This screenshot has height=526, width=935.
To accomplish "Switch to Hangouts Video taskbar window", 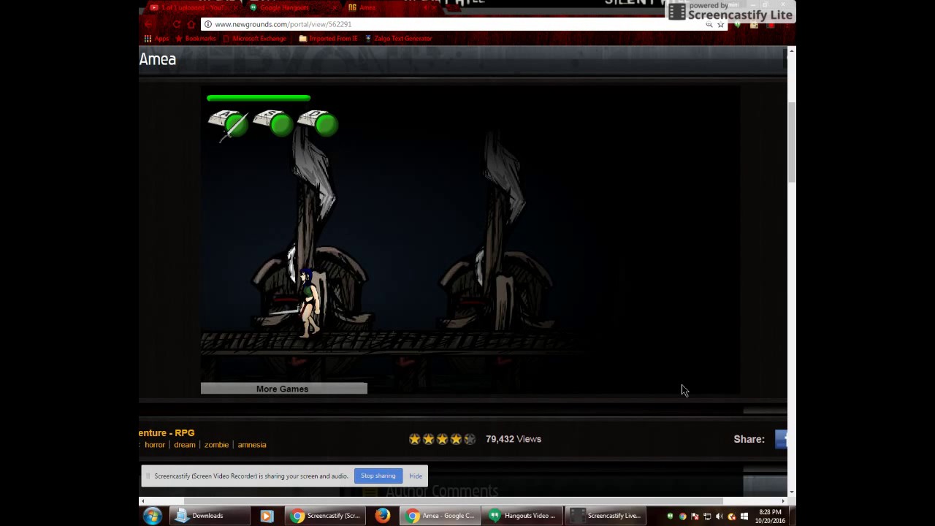I will (x=522, y=516).
